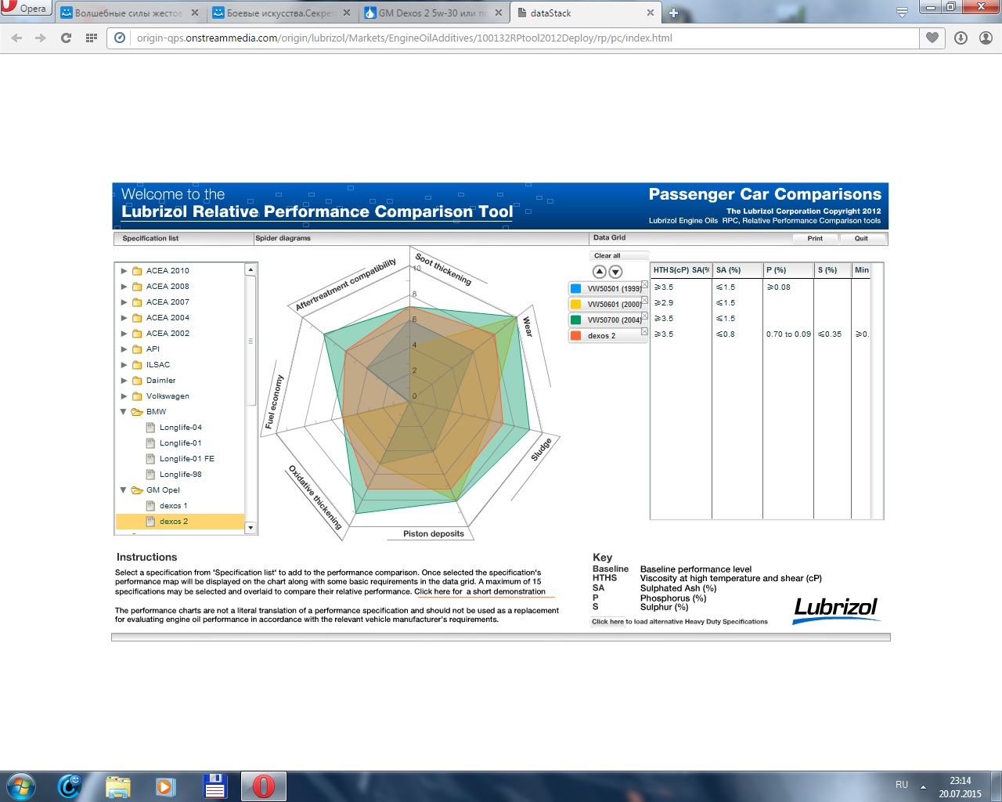Viewport: 1002px width, 802px height.
Task: Click the Print button
Action: point(815,238)
